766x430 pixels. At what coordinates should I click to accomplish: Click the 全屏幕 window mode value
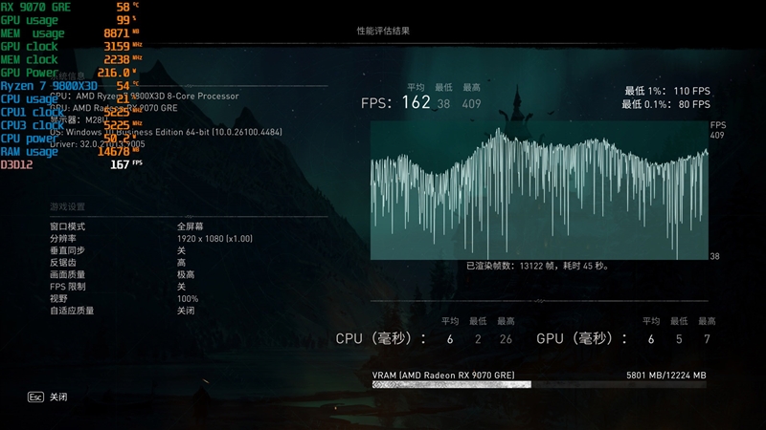pos(190,226)
